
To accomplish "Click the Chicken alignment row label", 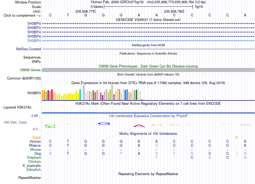I will pyautogui.click(x=34, y=161).
